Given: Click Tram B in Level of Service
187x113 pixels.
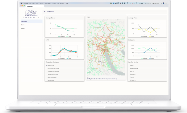Looking at the screenshot, I should 132,77.
